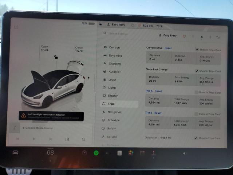
Task: Tap Since Last Charge distance 26 mi
Action: coord(153,81)
